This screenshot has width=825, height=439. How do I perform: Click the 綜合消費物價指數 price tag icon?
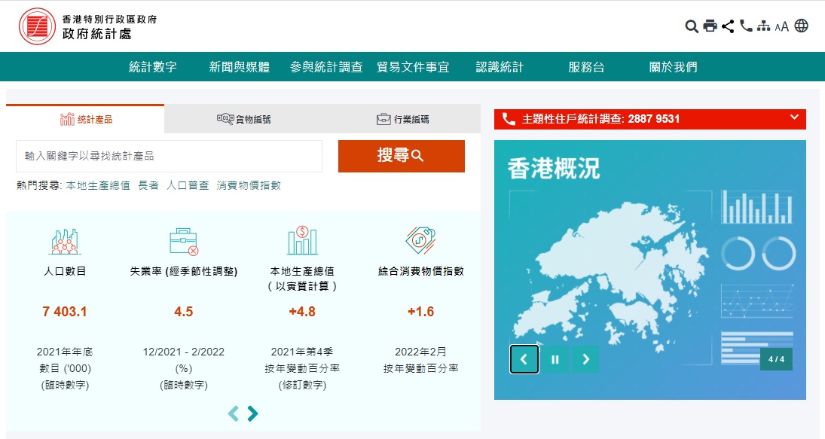tap(420, 240)
